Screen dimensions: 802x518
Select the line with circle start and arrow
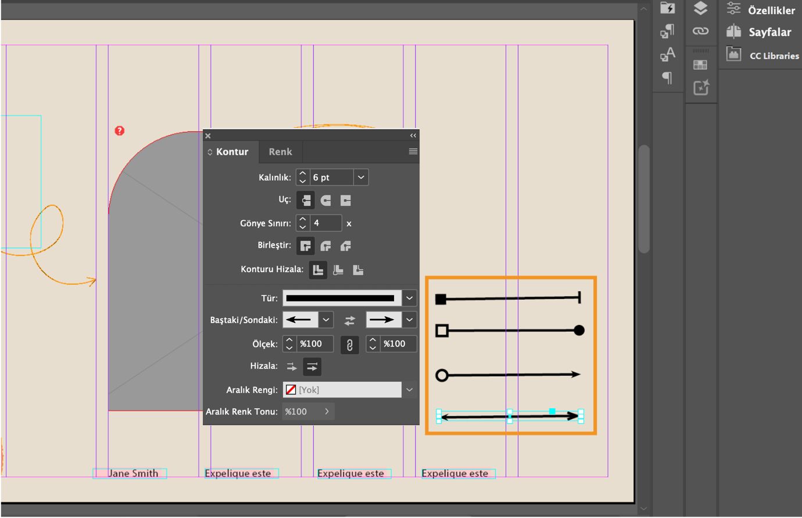coord(508,375)
